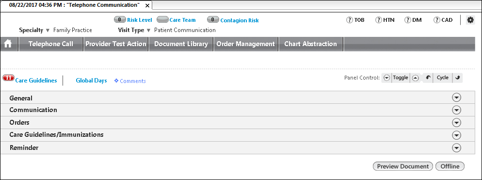Screen dimensions: 482x180
Task: Click the HTN status indicator icon
Action: coord(378,20)
